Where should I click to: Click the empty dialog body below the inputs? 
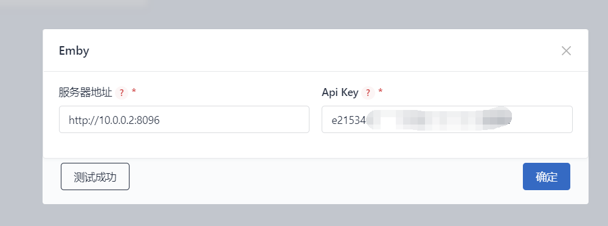click(x=315, y=145)
